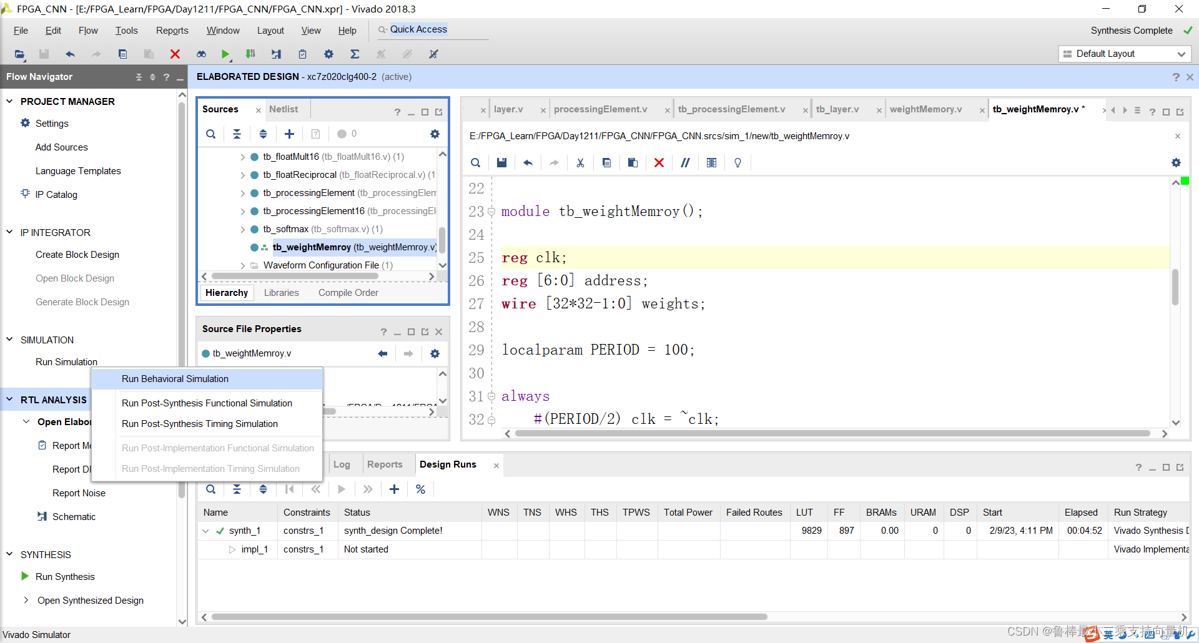Click the impl_1 row in Design Runs
The width and height of the screenshot is (1199, 643).
pos(693,549)
